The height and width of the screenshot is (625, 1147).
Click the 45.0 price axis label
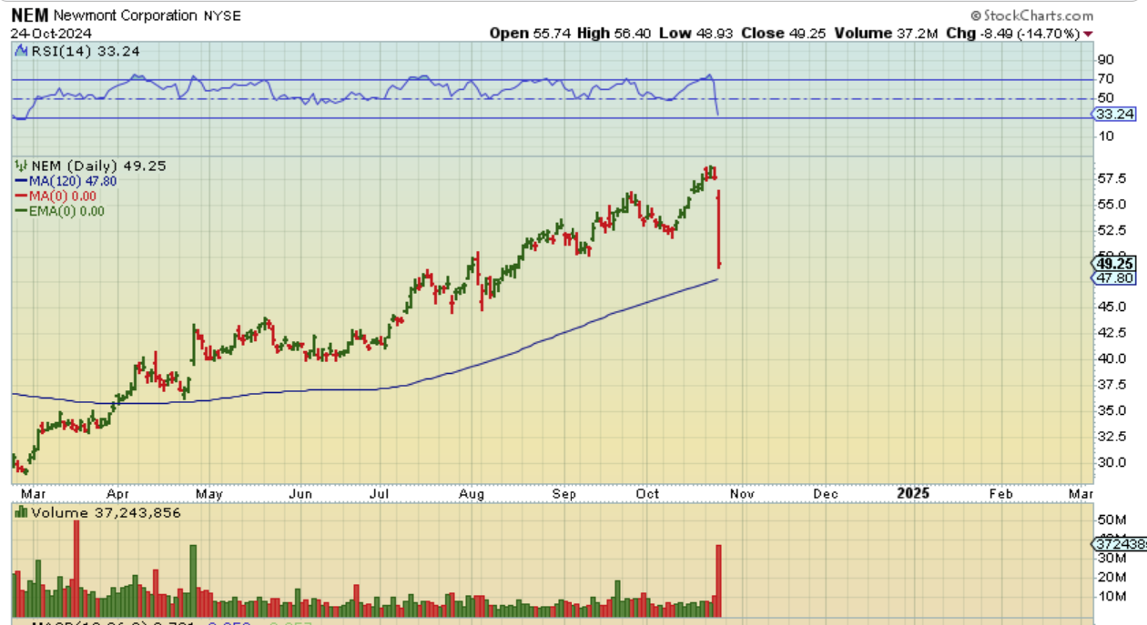1111,307
